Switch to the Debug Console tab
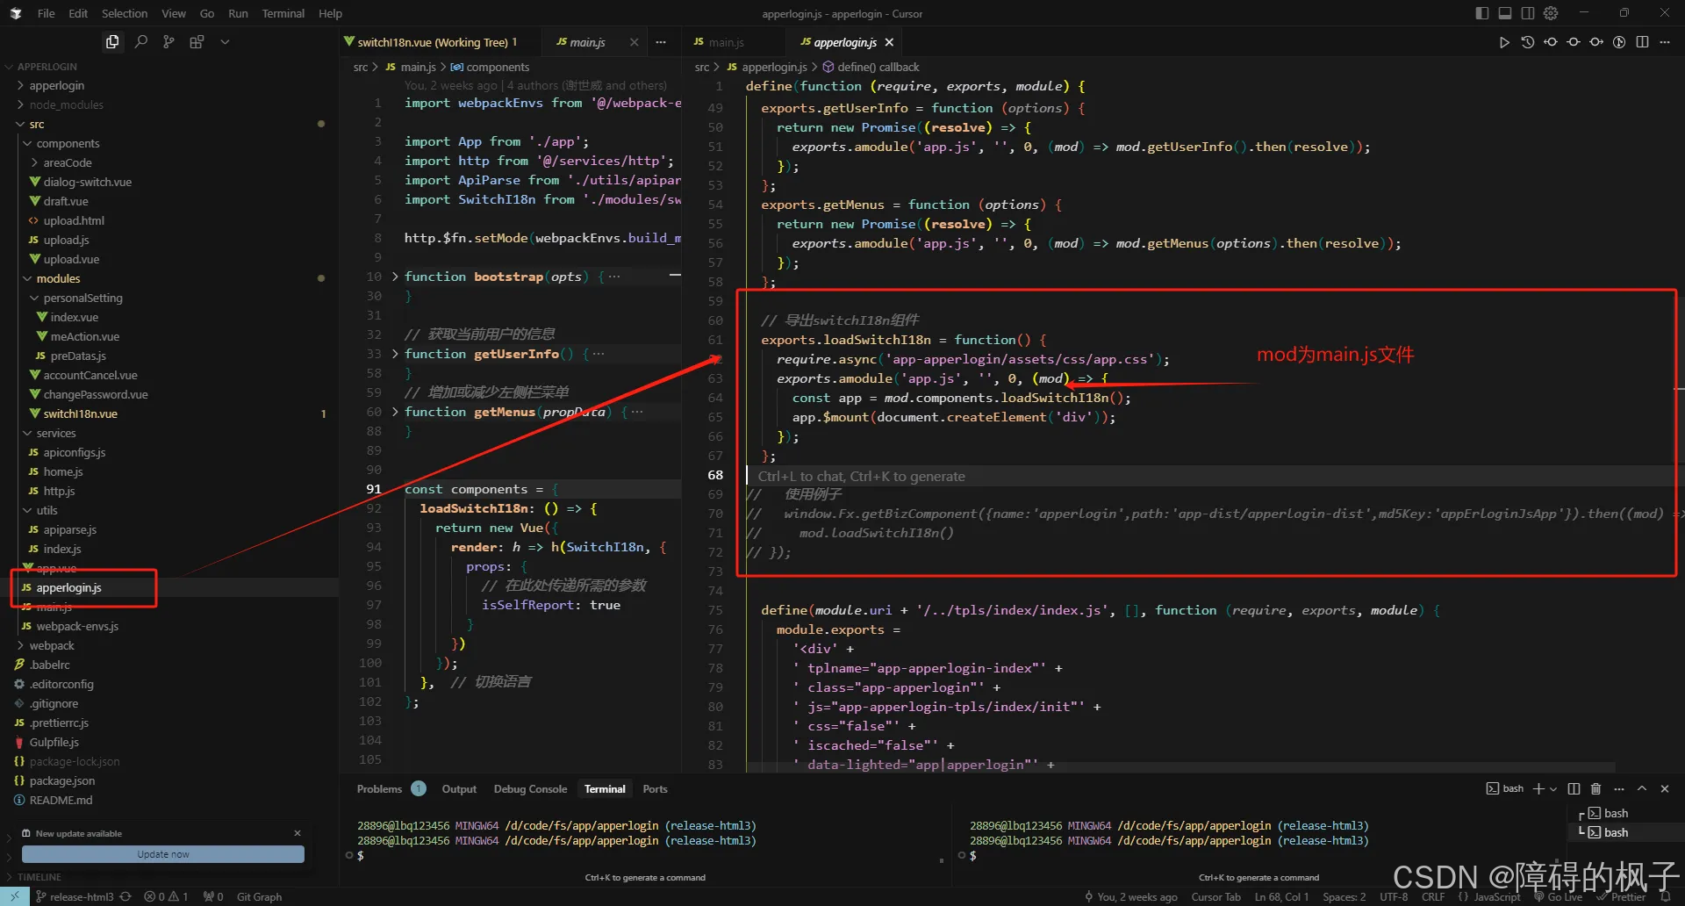 [x=530, y=789]
